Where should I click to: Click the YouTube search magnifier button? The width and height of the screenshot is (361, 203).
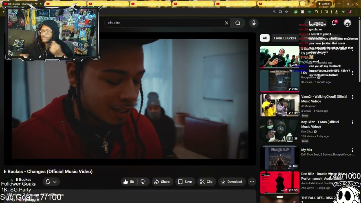tap(238, 23)
